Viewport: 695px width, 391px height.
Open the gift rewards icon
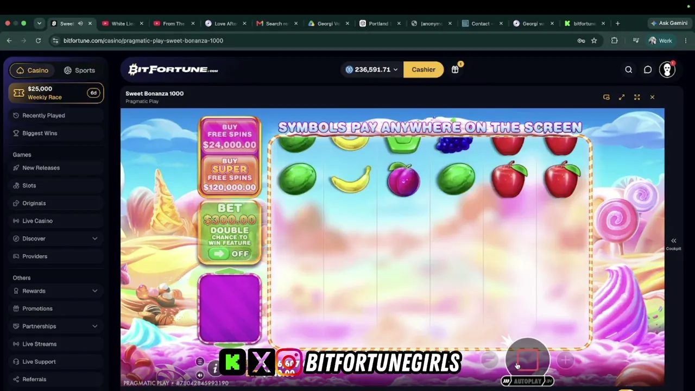click(455, 70)
